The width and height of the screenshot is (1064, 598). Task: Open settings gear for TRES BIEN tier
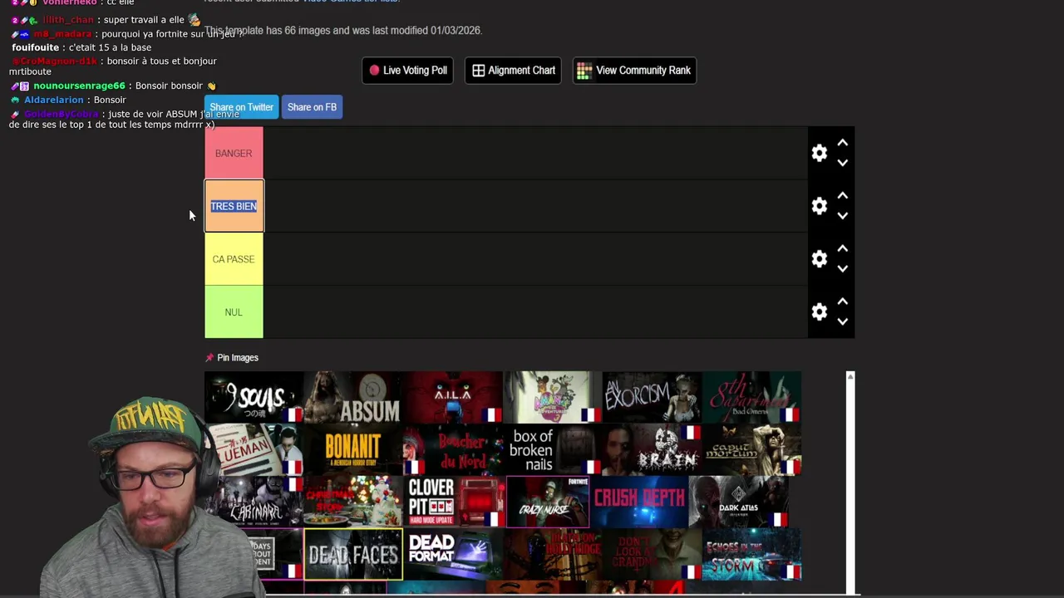point(819,206)
